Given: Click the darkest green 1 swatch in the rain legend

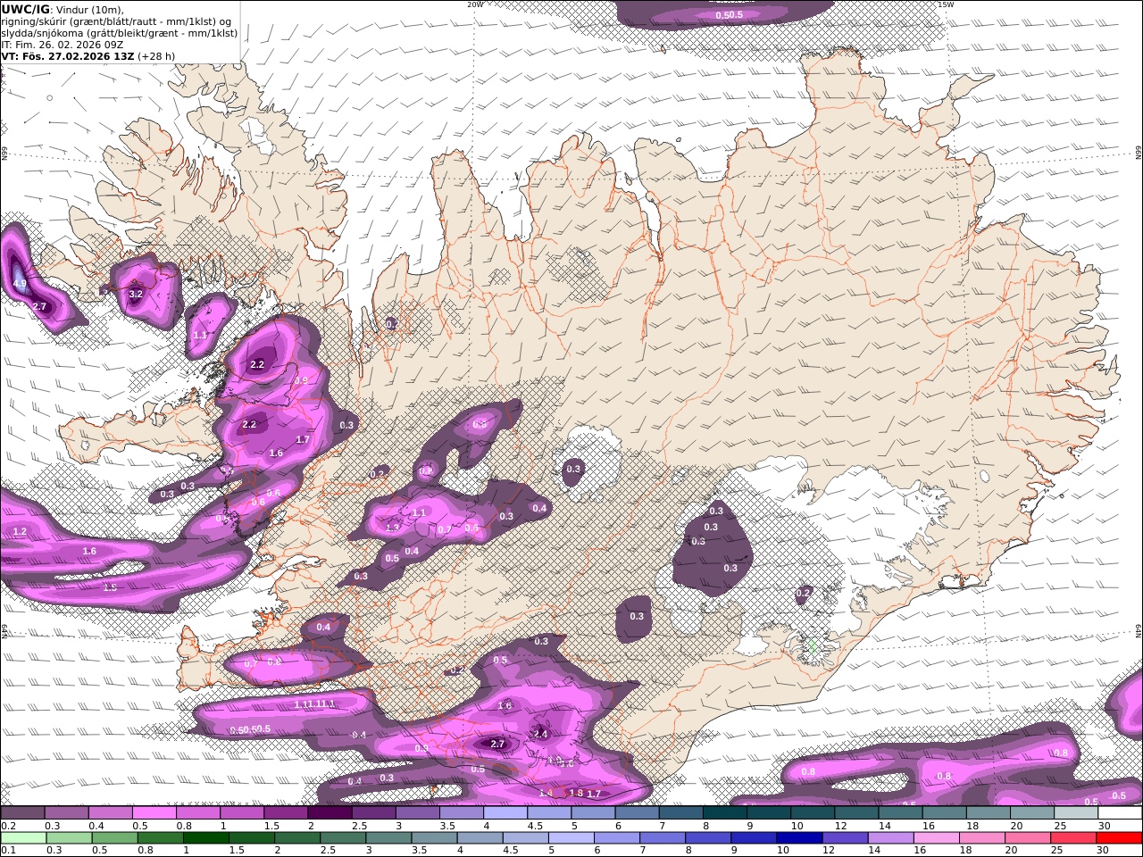Looking at the screenshot, I should click(x=206, y=837).
